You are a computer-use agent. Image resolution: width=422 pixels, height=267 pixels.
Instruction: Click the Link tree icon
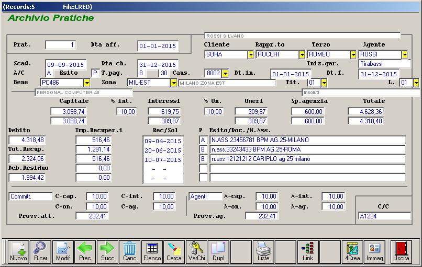pyautogui.click(x=308, y=252)
